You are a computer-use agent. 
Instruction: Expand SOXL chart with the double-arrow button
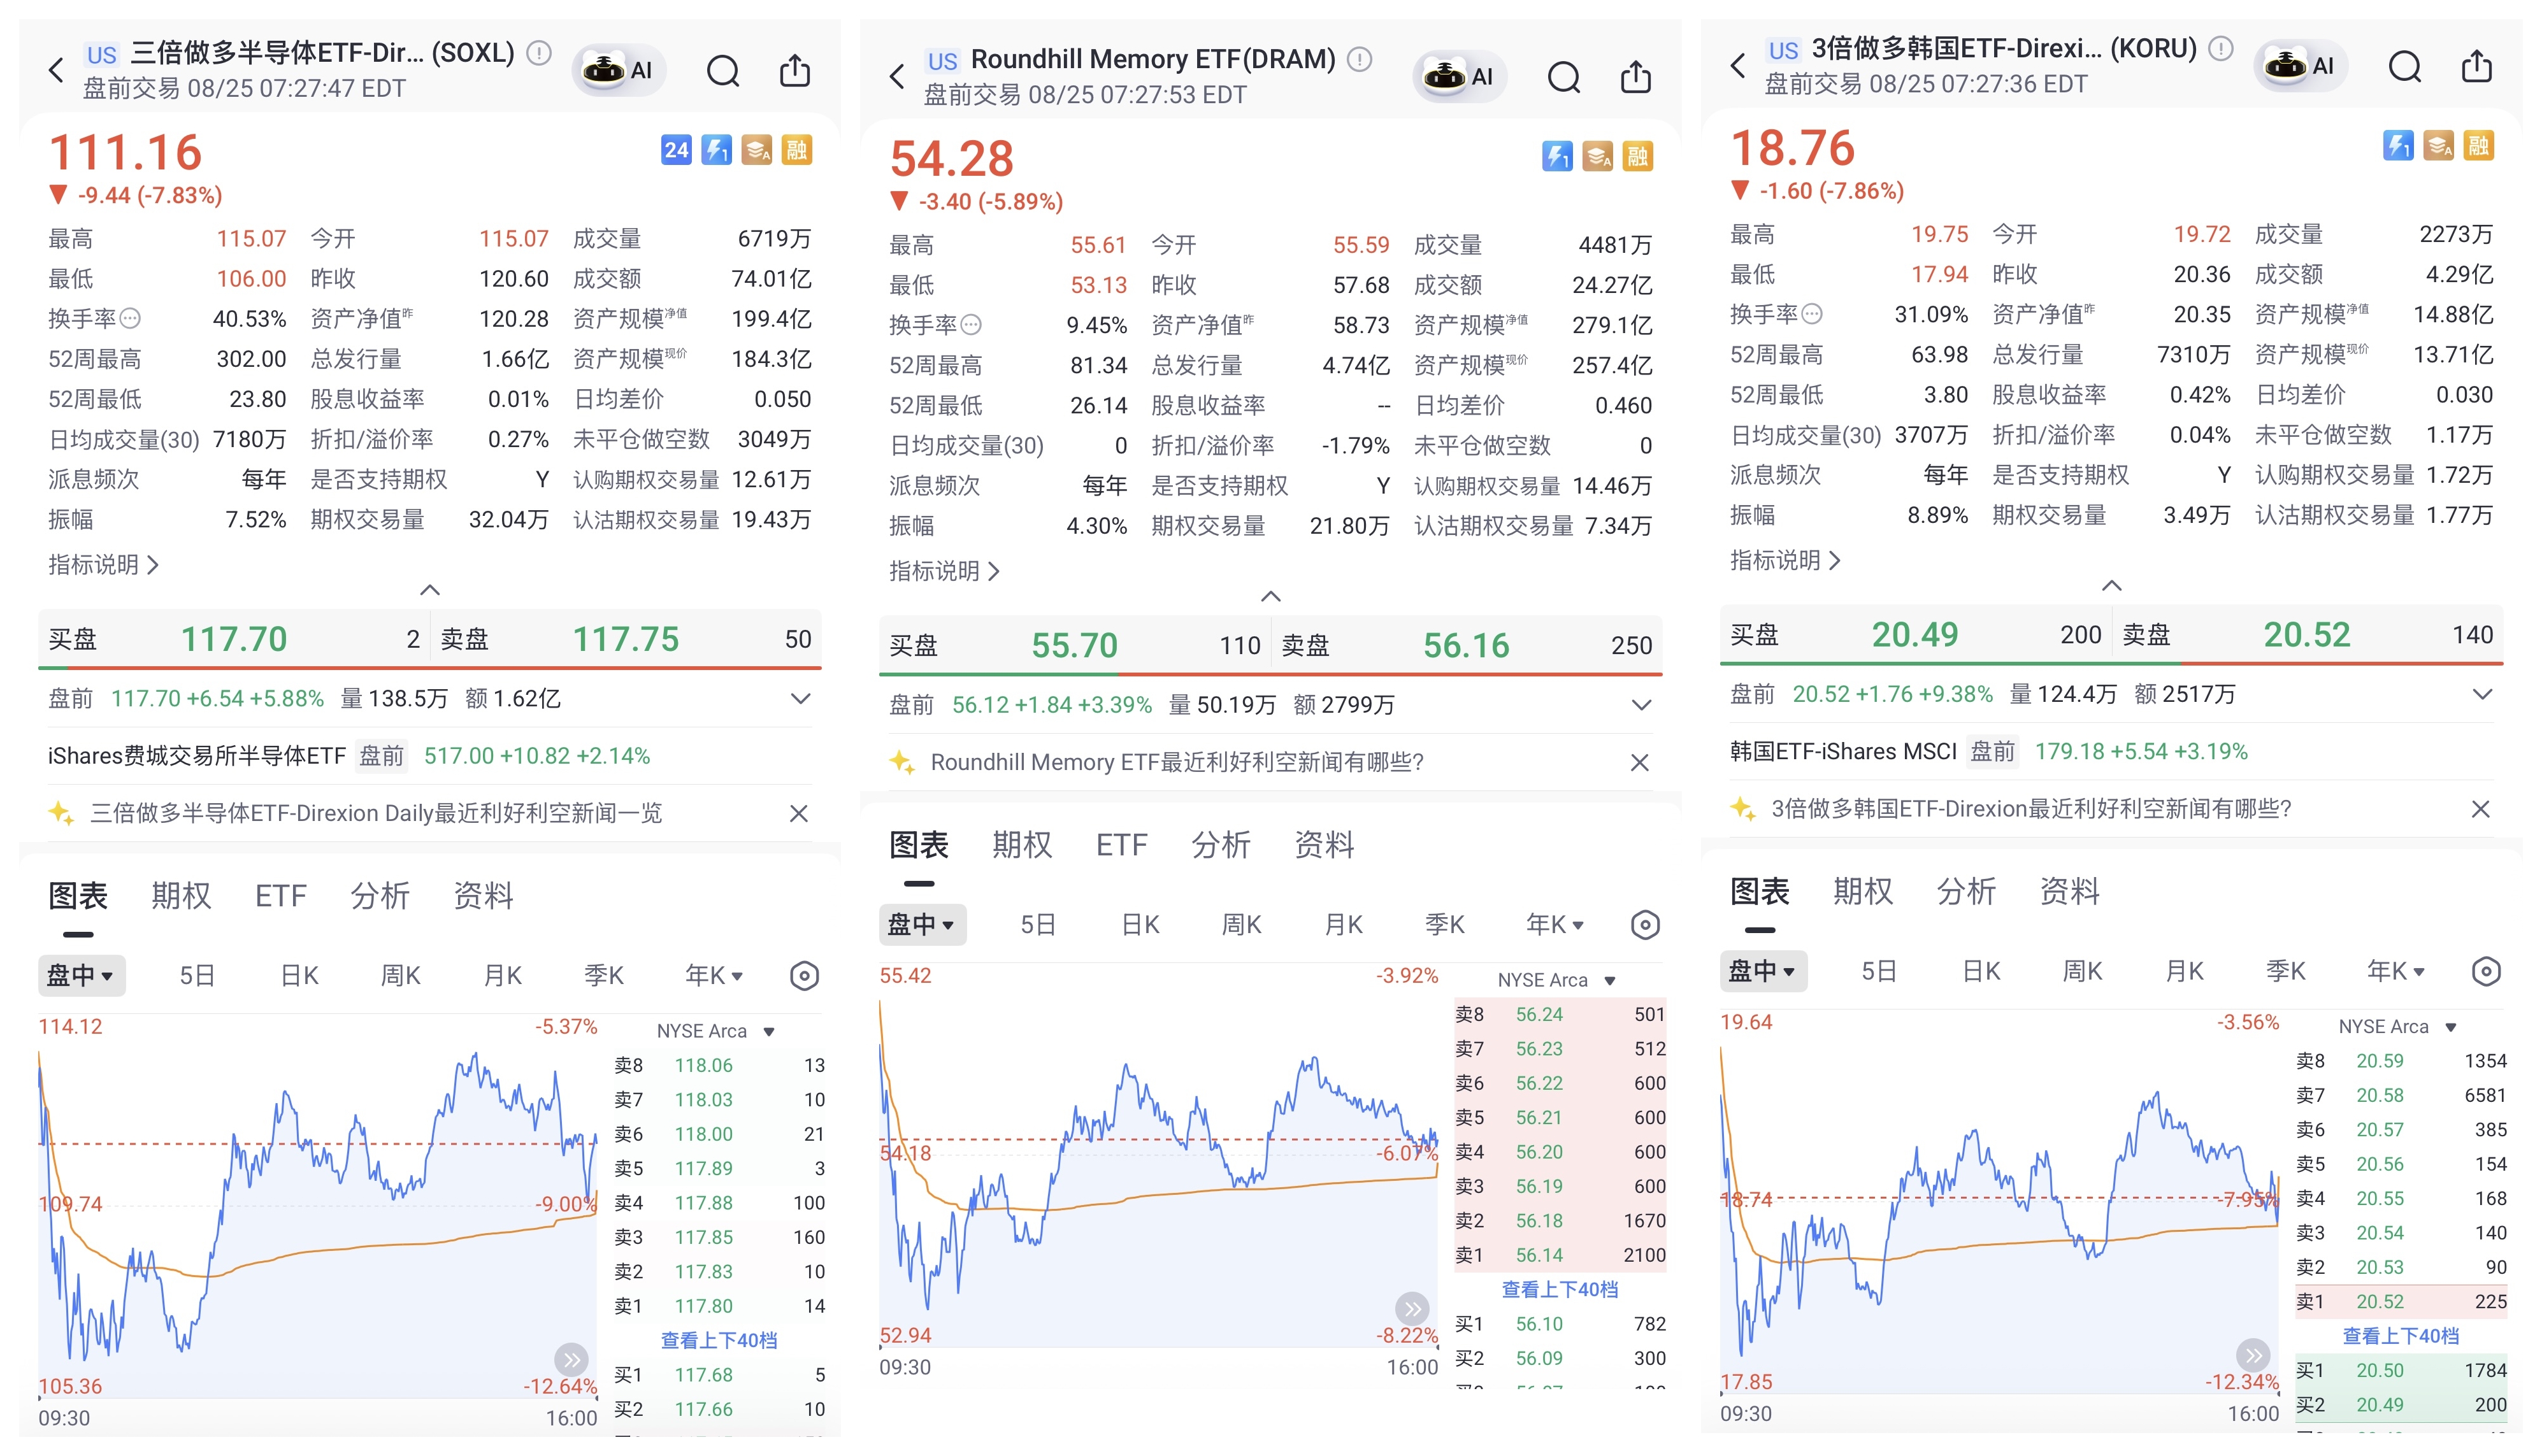coord(571,1359)
